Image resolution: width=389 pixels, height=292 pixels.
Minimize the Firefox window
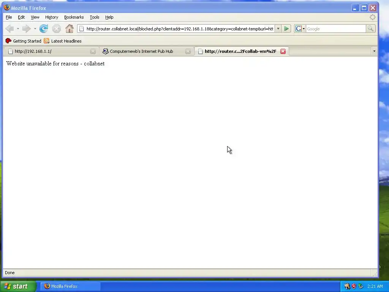[x=355, y=8]
